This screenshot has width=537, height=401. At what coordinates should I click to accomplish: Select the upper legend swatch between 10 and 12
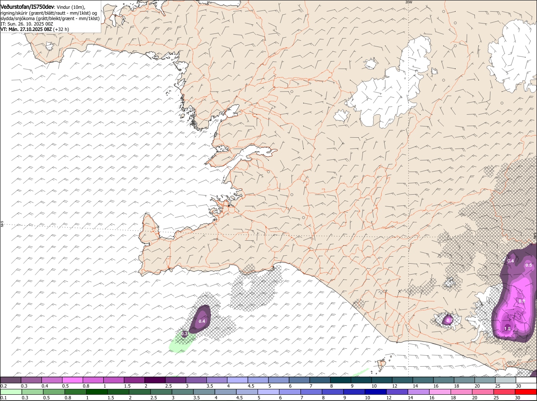pos(381,380)
